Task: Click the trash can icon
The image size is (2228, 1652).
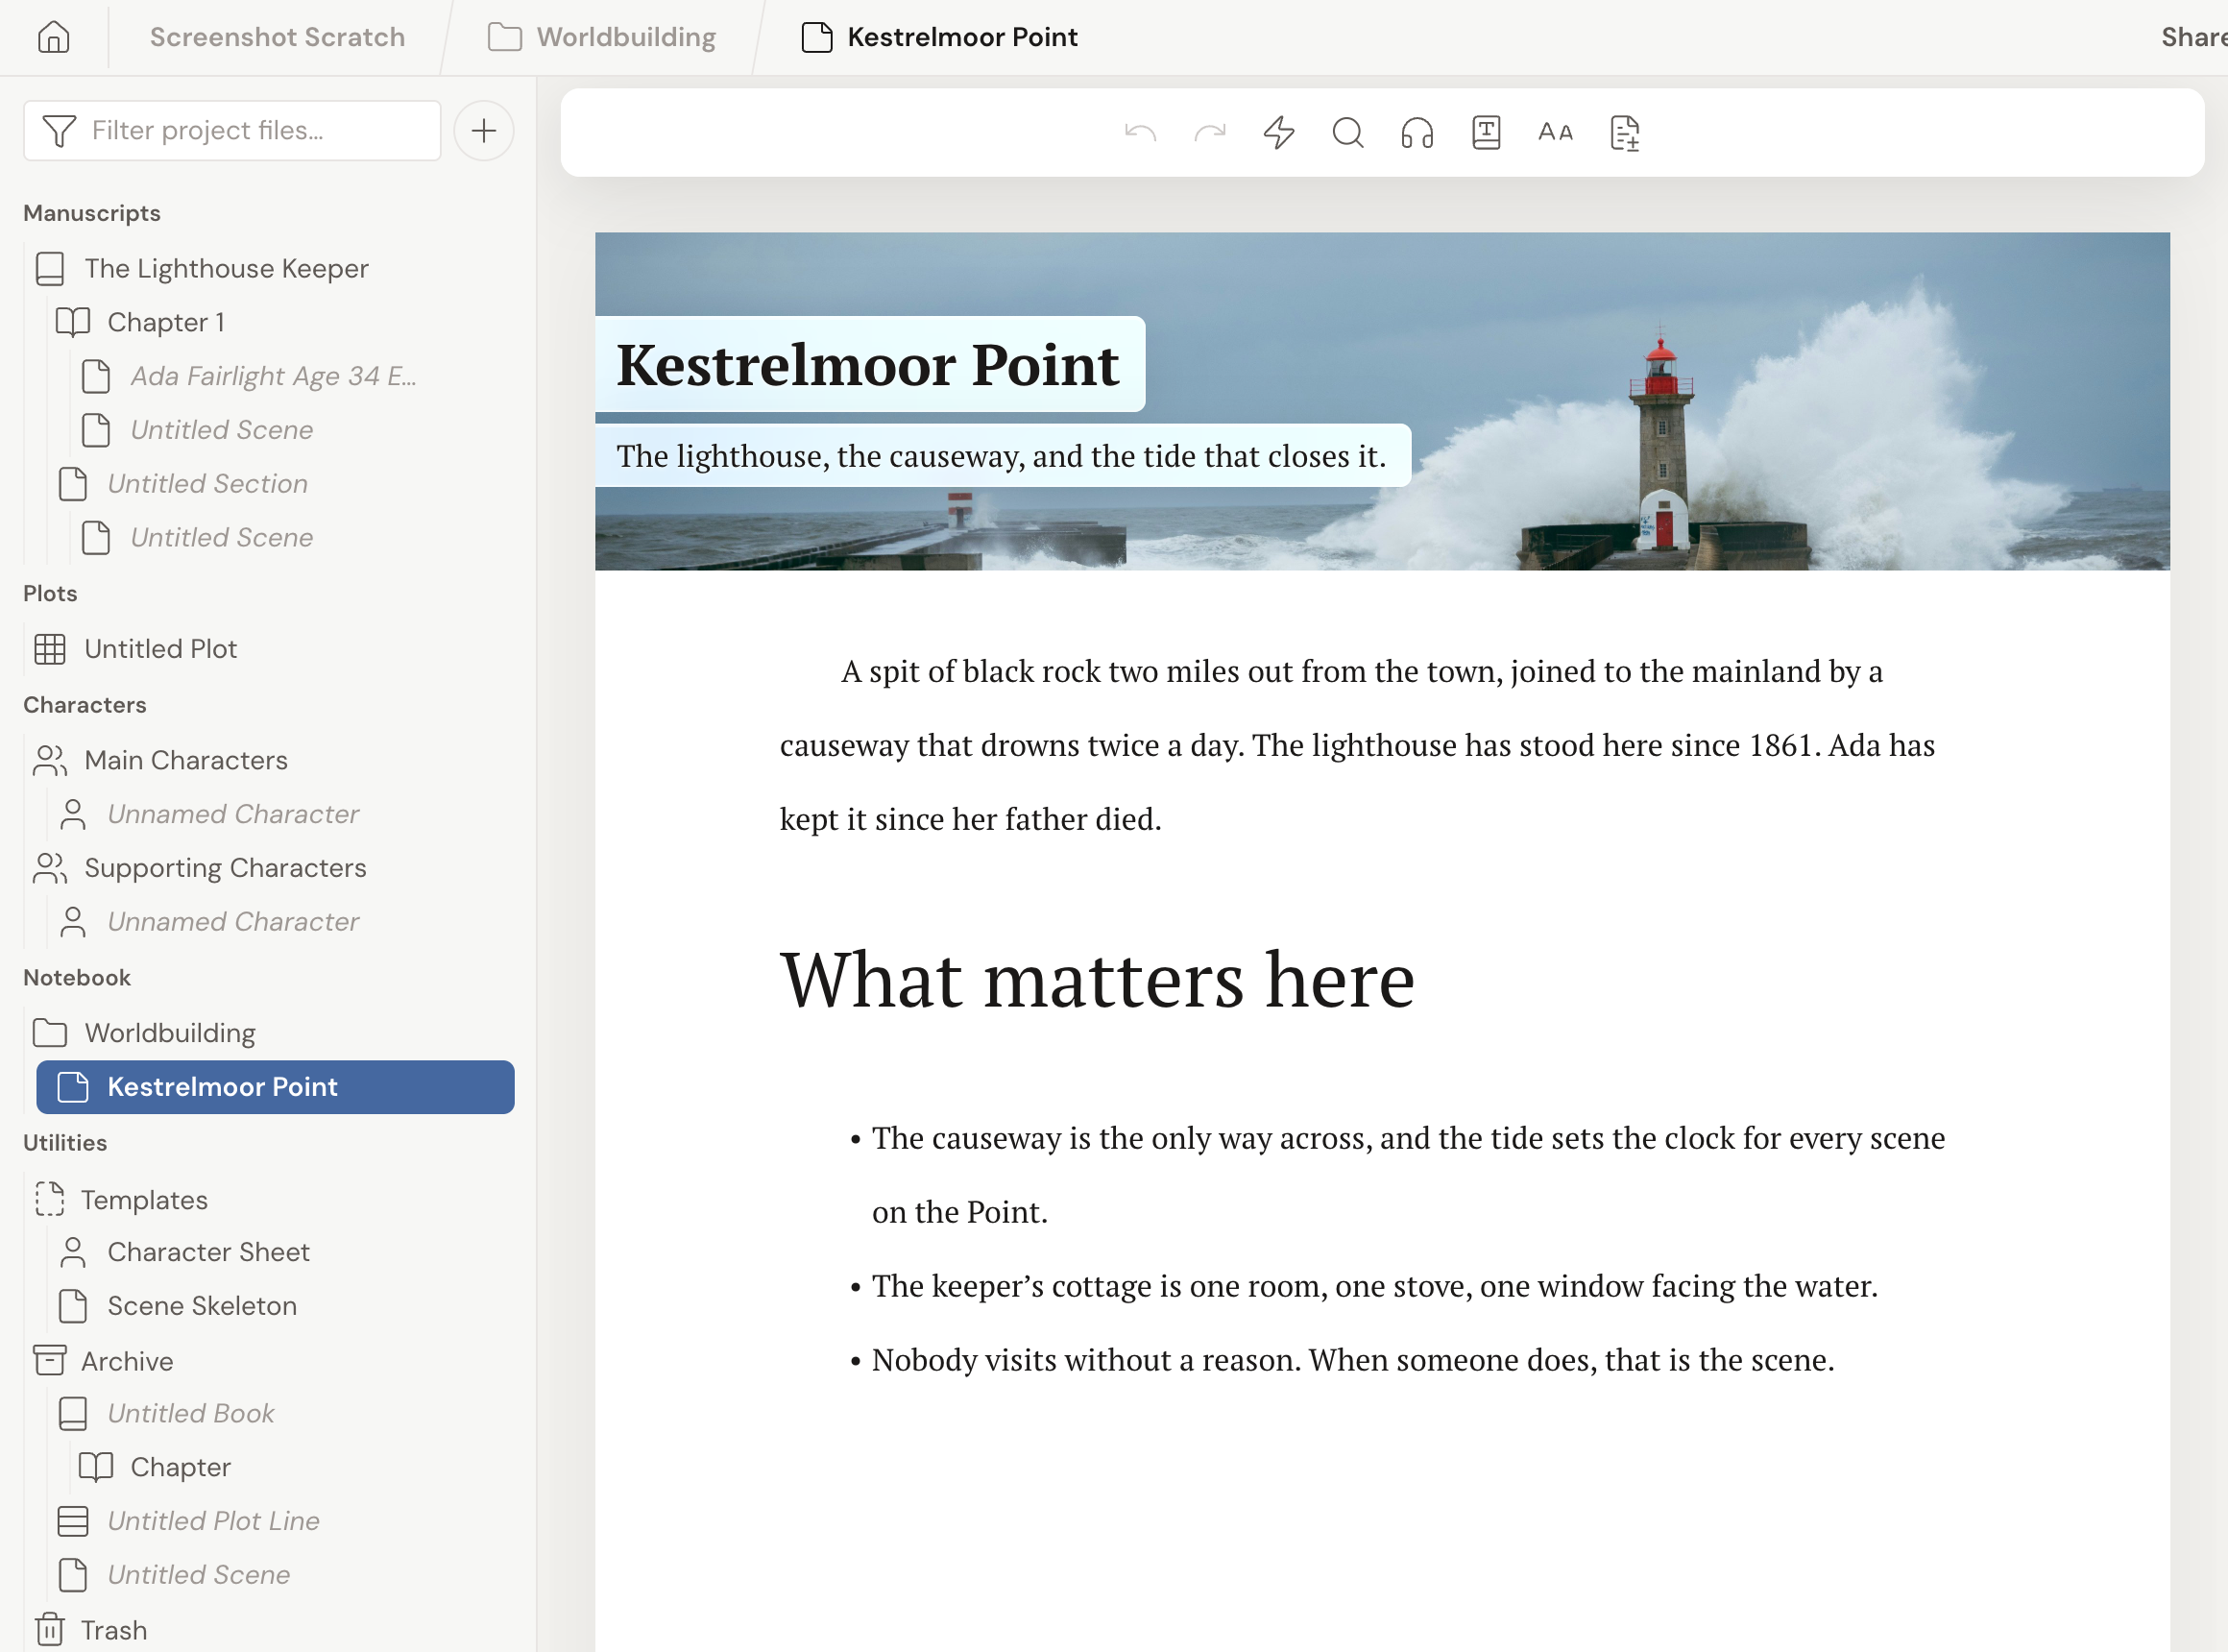Action: 50,1630
